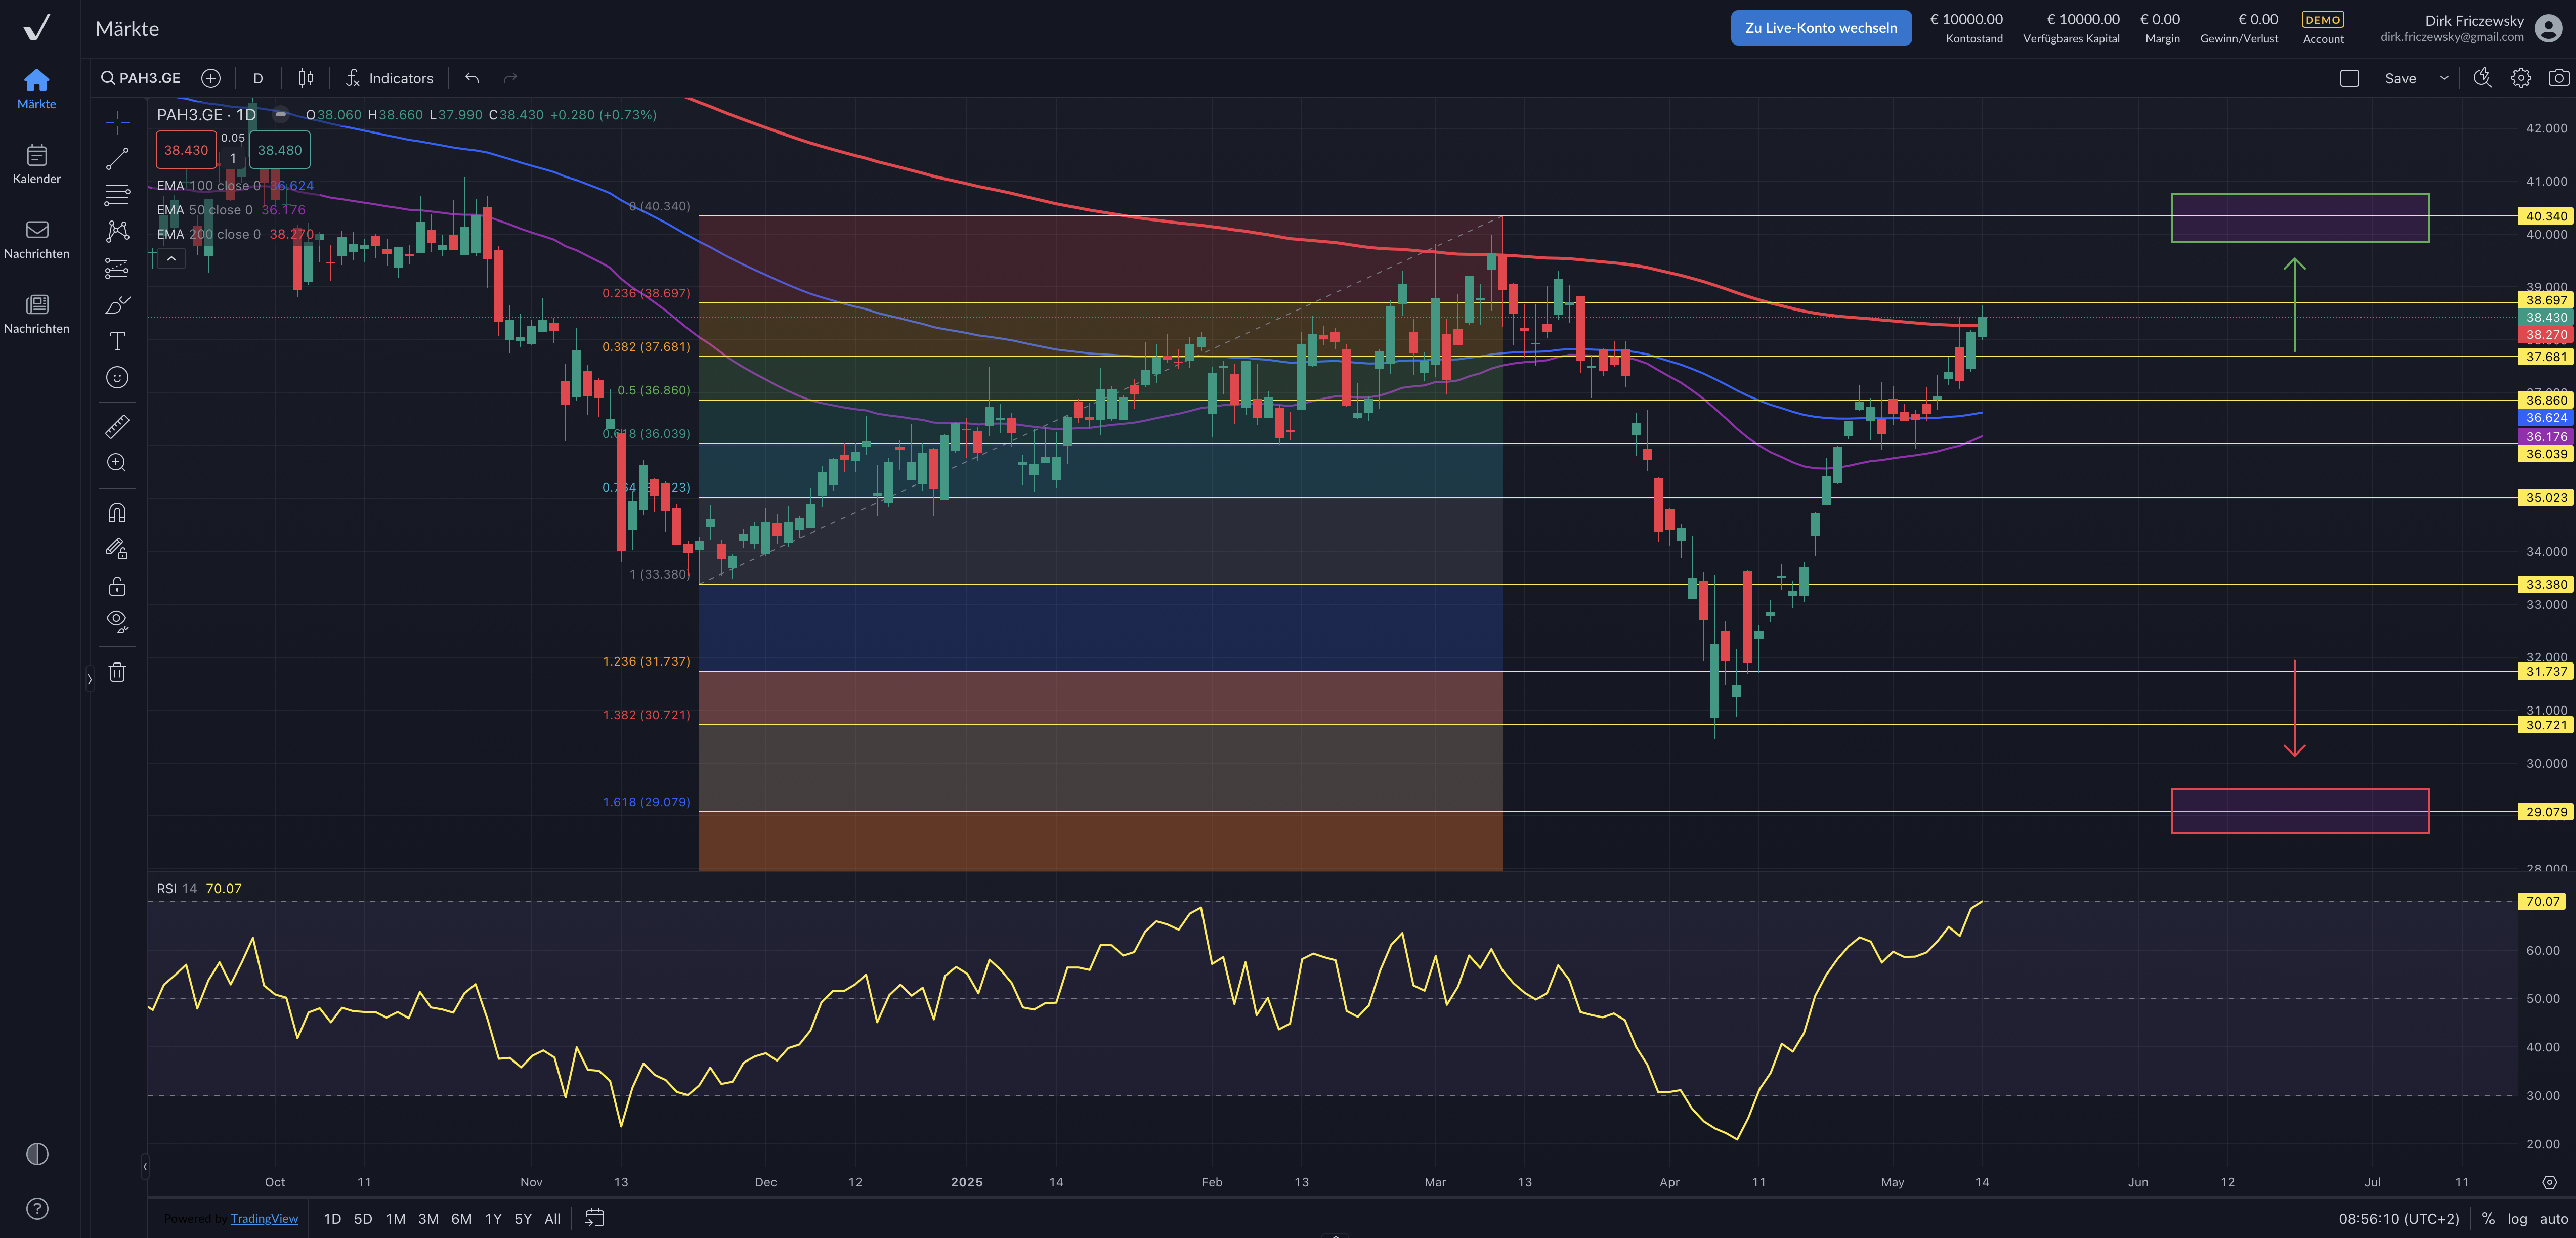Activate the magnet snap mode
Screen dimensions: 2576x1238
coord(117,513)
